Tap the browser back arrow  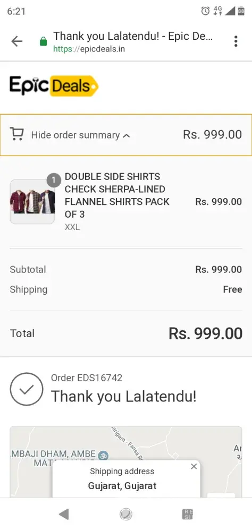(16, 41)
